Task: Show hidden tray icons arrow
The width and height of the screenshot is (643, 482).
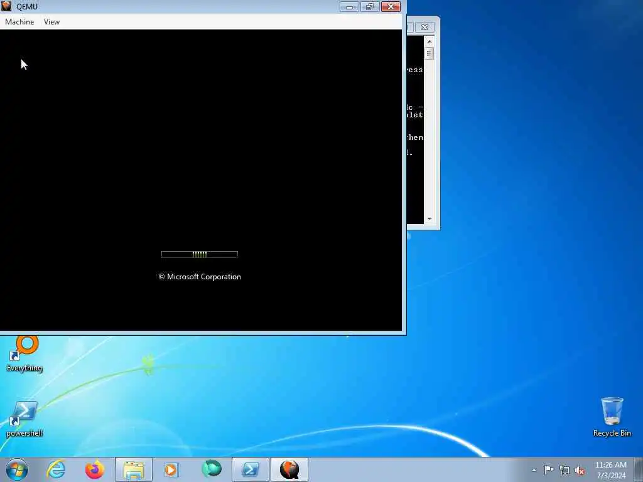Action: pyautogui.click(x=534, y=471)
